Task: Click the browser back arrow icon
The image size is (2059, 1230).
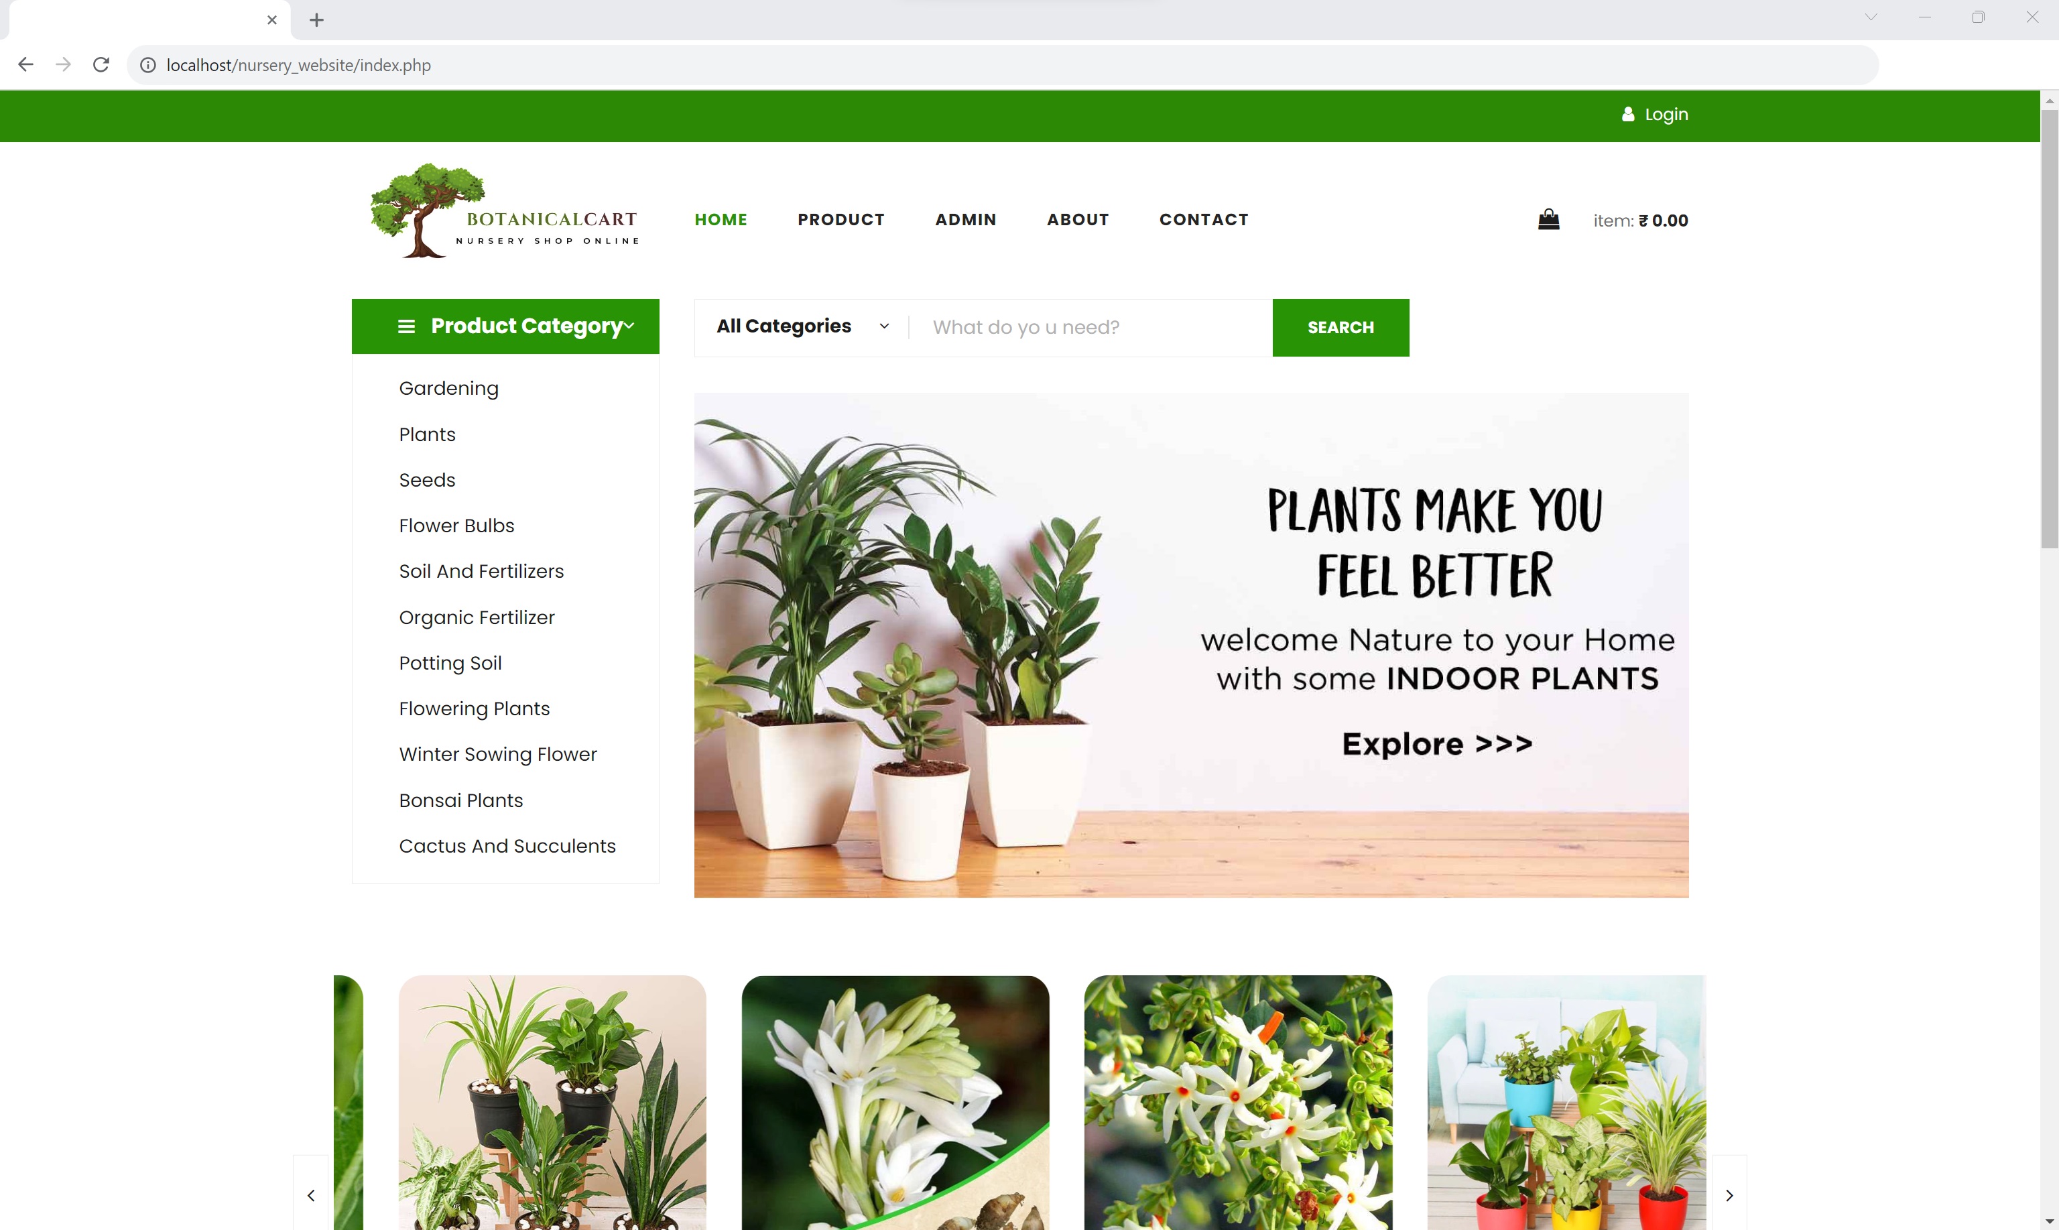Action: coord(26,64)
